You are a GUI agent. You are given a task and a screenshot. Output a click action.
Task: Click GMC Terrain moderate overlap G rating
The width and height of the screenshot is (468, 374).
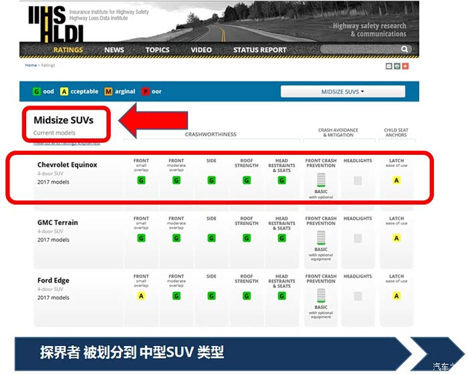coord(177,238)
